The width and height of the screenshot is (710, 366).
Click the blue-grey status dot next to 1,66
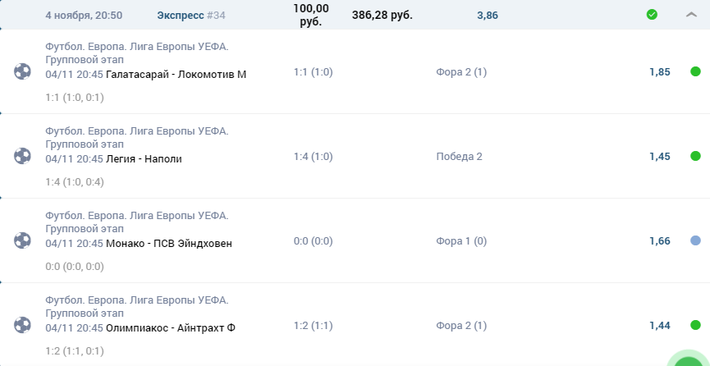click(x=695, y=240)
